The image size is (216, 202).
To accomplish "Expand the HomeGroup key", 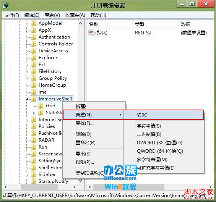I will tap(27, 86).
